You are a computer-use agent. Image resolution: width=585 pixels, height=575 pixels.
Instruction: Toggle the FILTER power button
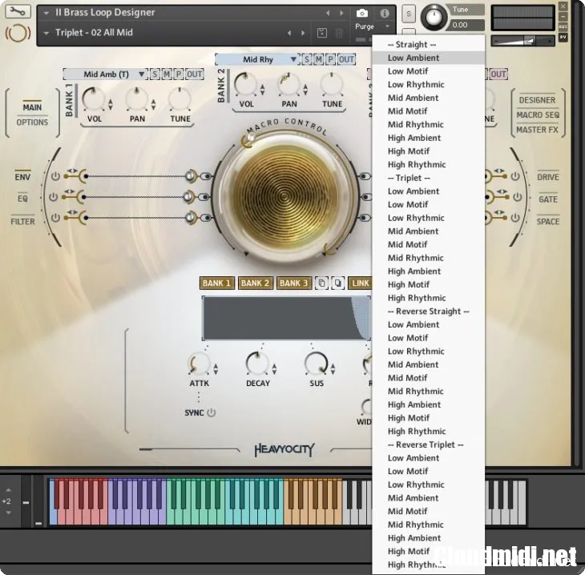click(54, 218)
